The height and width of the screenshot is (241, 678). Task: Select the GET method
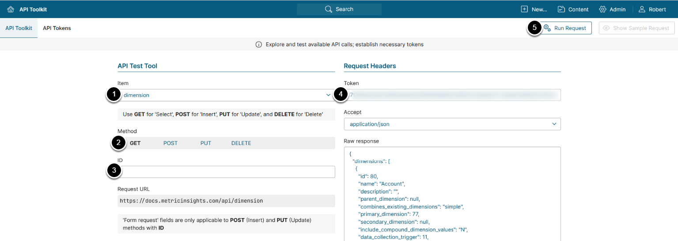pyautogui.click(x=135, y=143)
